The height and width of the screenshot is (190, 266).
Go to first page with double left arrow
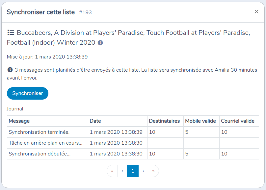[x=112, y=171]
